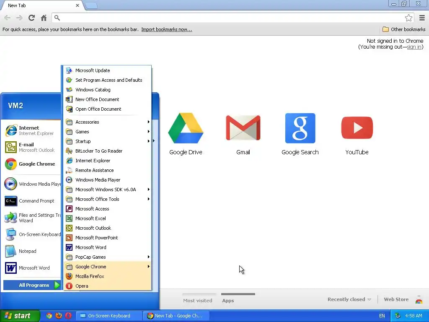Open a new tab with the tab button
The width and height of the screenshot is (429, 322).
pos(91,6)
